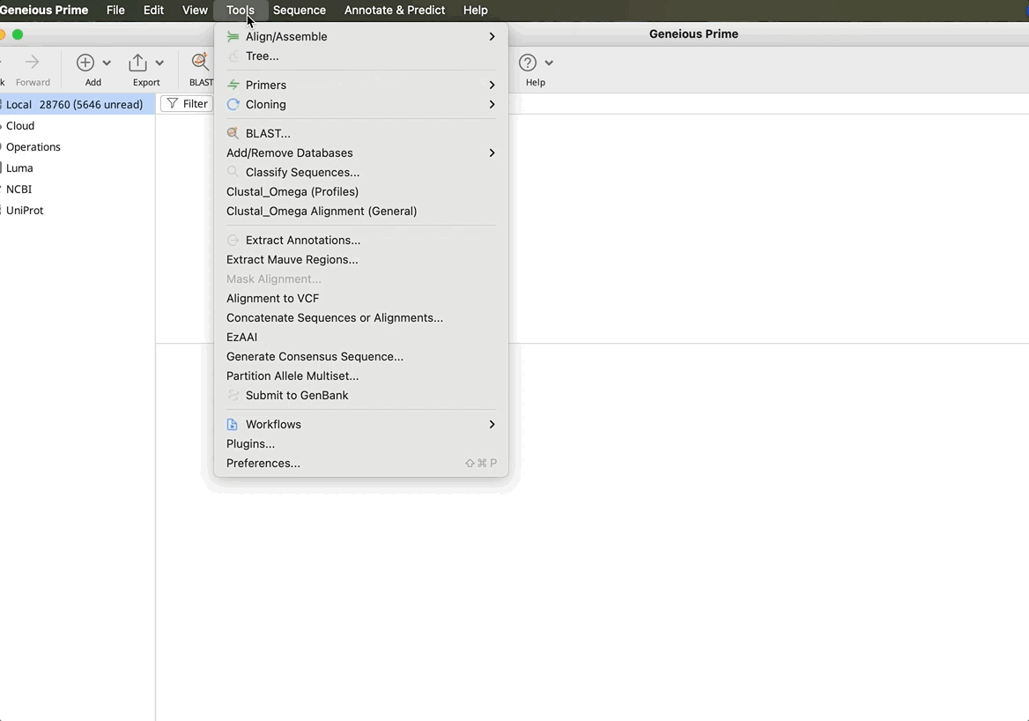Image resolution: width=1029 pixels, height=721 pixels.
Task: Click the Tree icon in menu
Action: [x=233, y=56]
